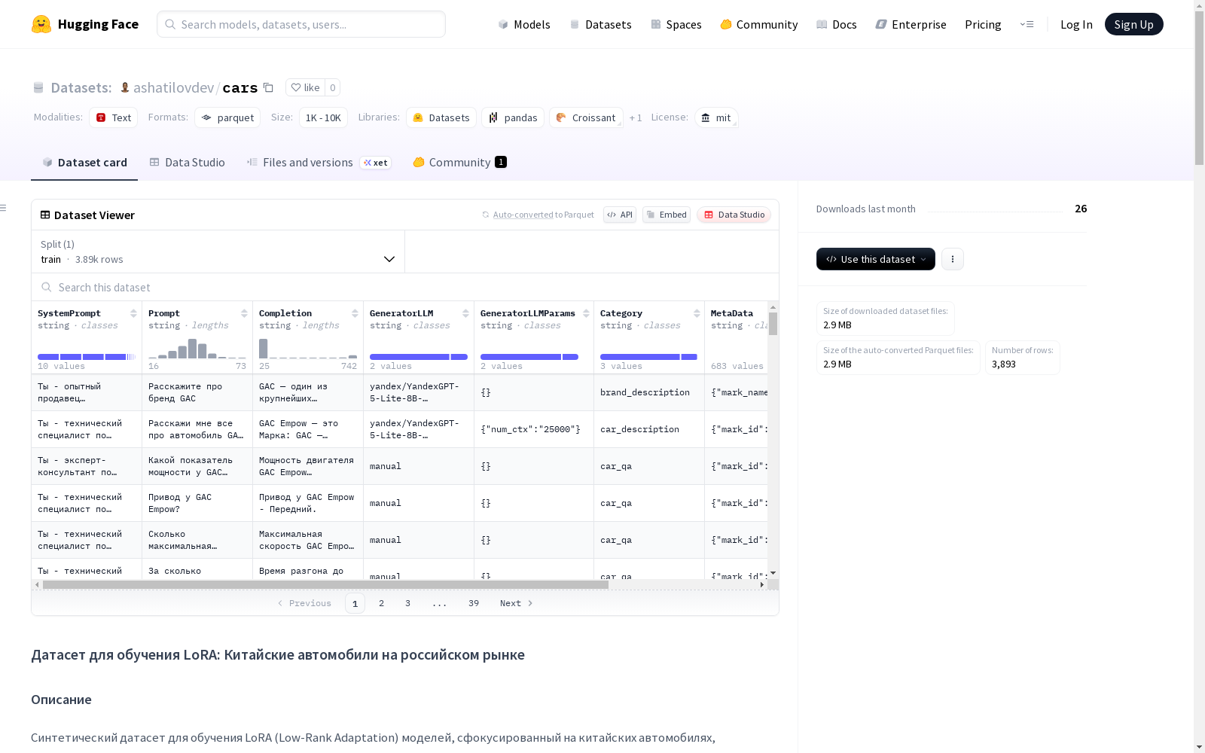Screen dimensions: 1205x753
Task: Select the Datasets library tag
Action: pyautogui.click(x=441, y=117)
